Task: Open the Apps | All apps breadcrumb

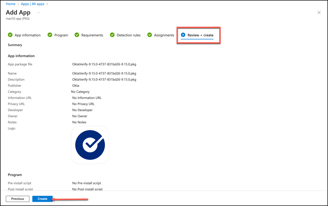Action: tap(32, 4)
